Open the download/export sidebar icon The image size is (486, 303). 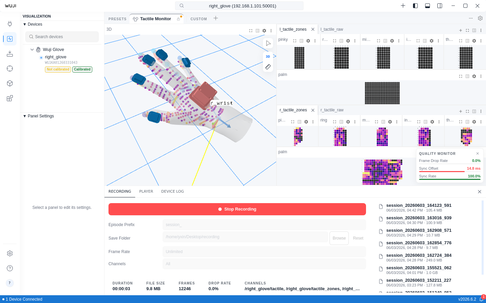click(10, 54)
